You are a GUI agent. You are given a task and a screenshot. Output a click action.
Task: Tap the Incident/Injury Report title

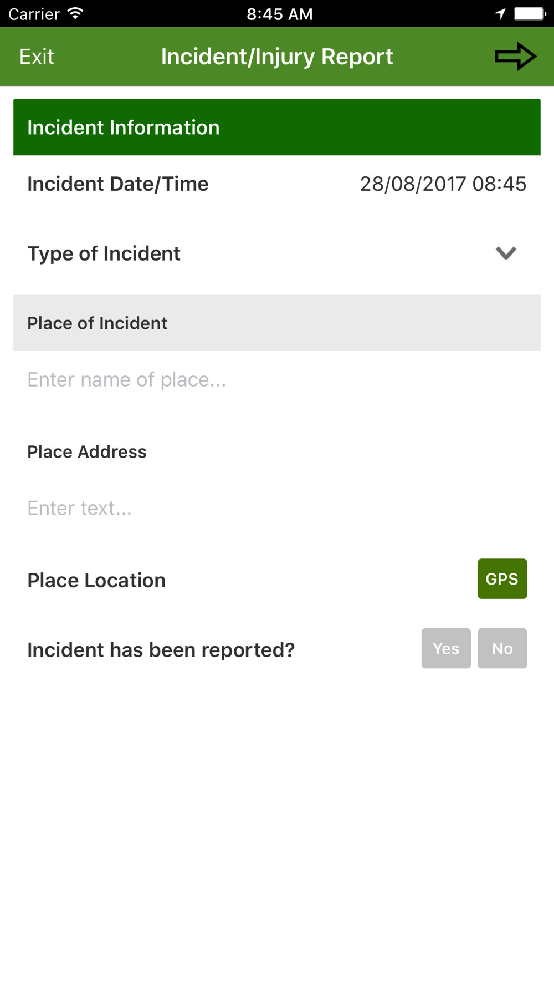coord(277,57)
